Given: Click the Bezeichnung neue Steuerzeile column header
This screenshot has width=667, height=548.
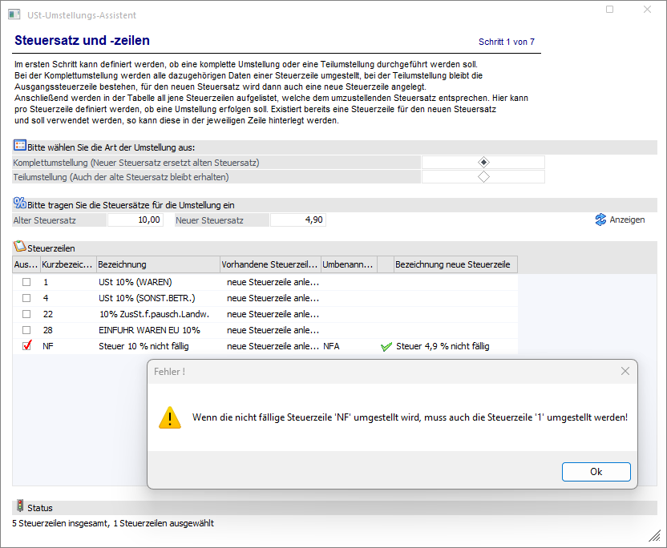Looking at the screenshot, I should (455, 264).
